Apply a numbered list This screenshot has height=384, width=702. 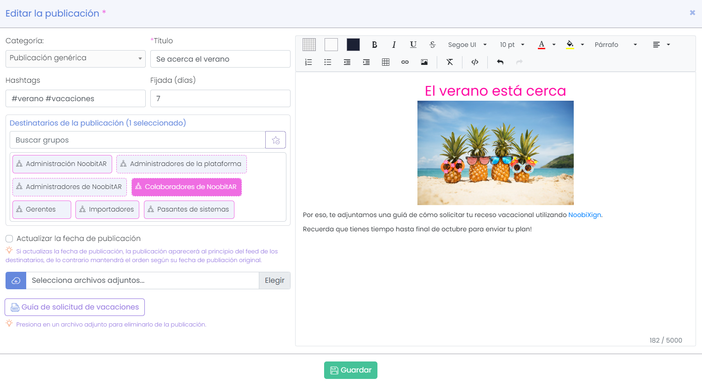[x=308, y=62]
